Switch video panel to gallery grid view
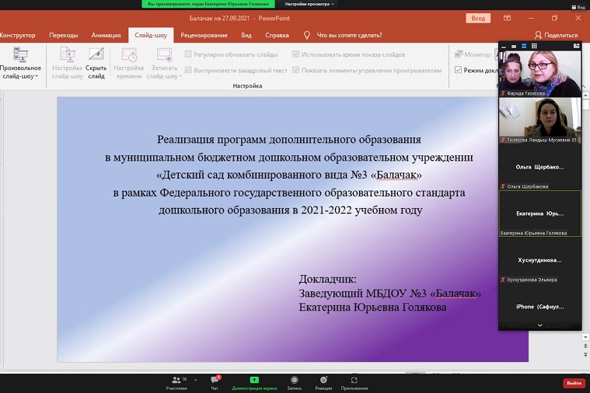 [x=534, y=46]
